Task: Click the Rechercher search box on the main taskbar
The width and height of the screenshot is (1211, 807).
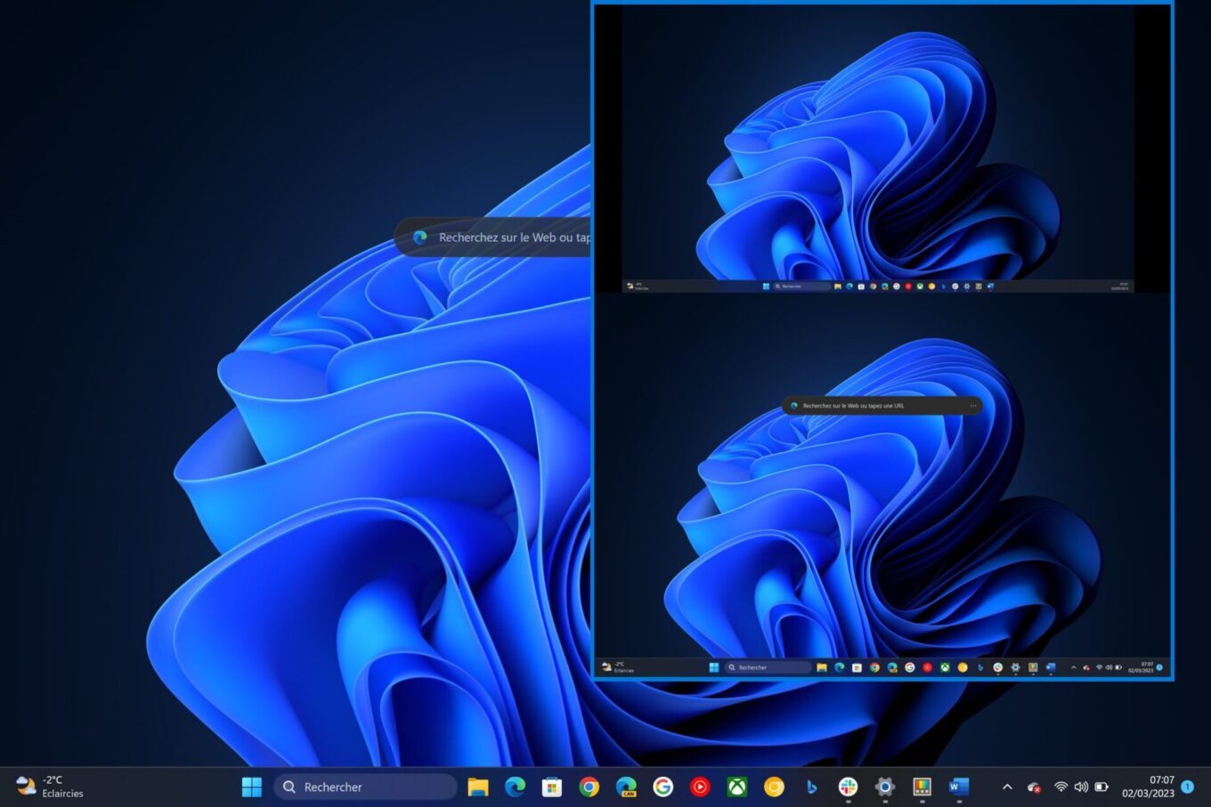Action: [x=365, y=787]
